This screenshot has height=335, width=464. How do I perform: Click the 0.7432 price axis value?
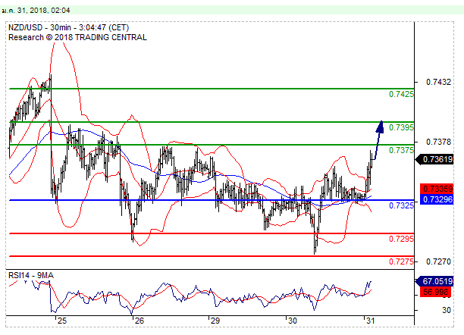(x=438, y=82)
